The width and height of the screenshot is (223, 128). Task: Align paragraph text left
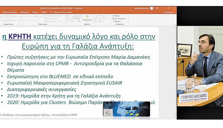tap(26, 21)
